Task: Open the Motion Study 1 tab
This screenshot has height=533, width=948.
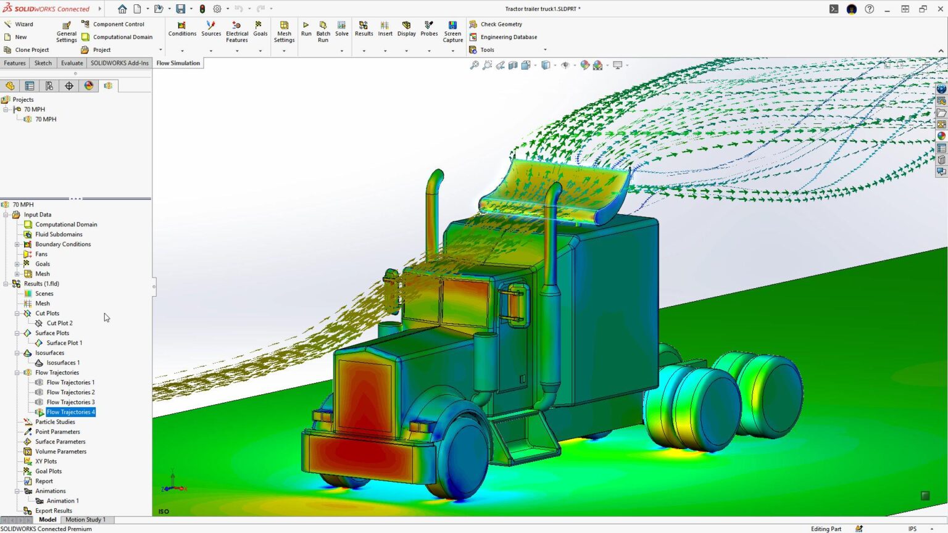Action: click(x=85, y=519)
